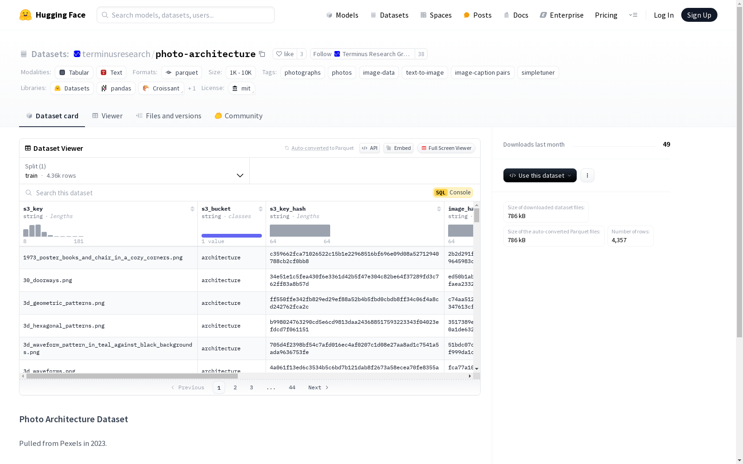Open terminusresearch profile link
743x464 pixels.
click(116, 54)
